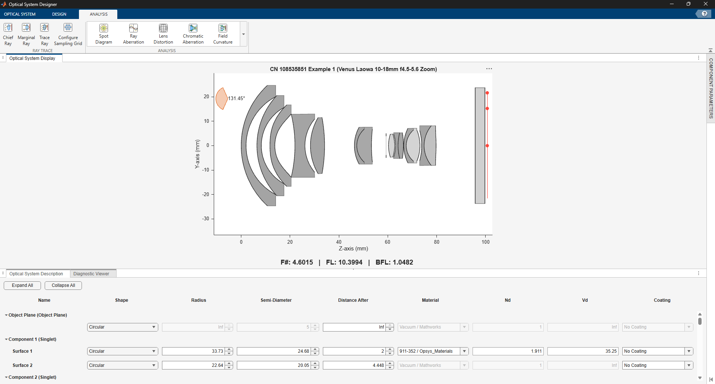Viewport: 715px width, 384px height.
Task: Increment Surface 1 radius stepper
Action: pos(229,349)
